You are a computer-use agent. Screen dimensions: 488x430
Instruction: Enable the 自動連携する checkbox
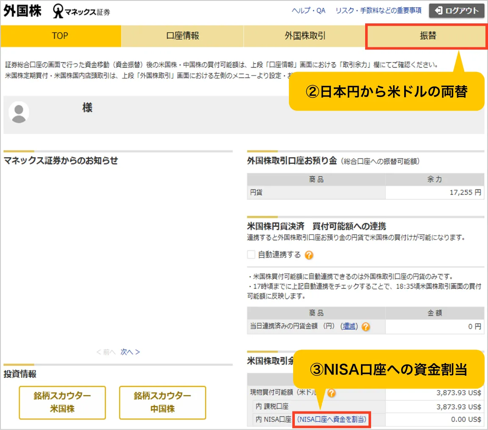click(x=251, y=255)
